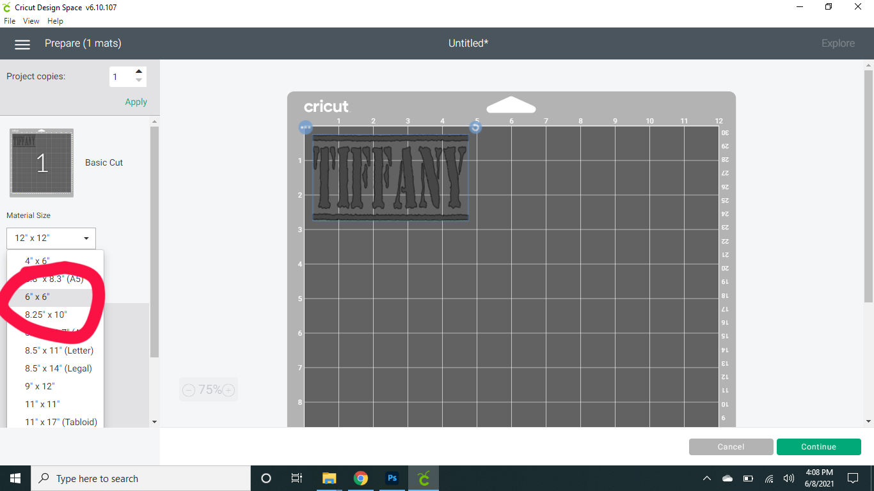Open the hamburger menu
The image size is (874, 491).
[x=22, y=44]
